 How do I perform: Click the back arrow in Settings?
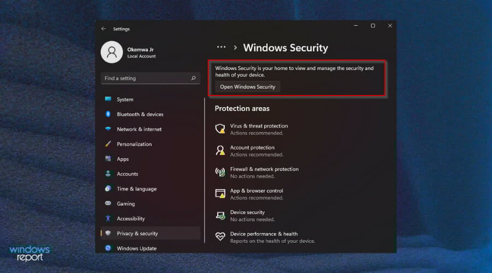point(103,29)
